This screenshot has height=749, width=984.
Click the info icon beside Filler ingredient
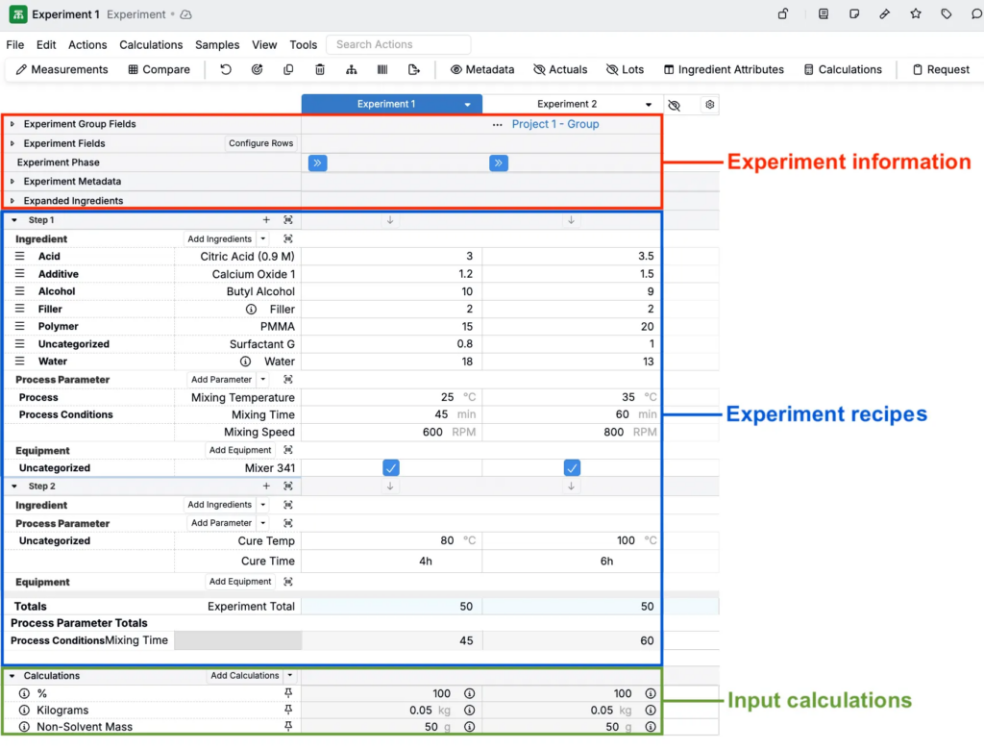(x=251, y=310)
